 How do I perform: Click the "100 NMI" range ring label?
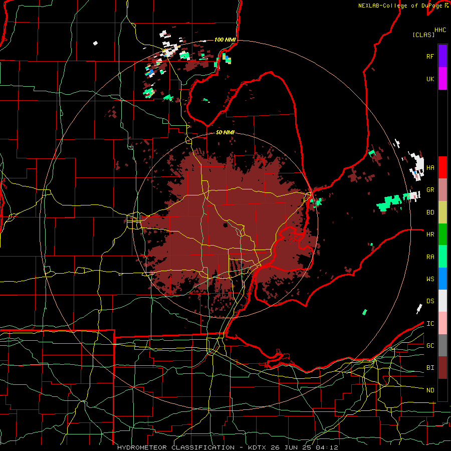[x=225, y=40]
